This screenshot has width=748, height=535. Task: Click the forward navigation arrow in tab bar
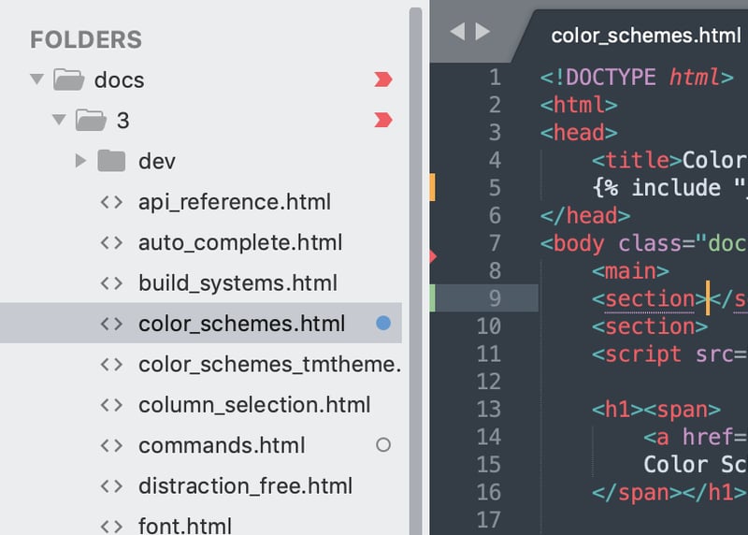482,32
